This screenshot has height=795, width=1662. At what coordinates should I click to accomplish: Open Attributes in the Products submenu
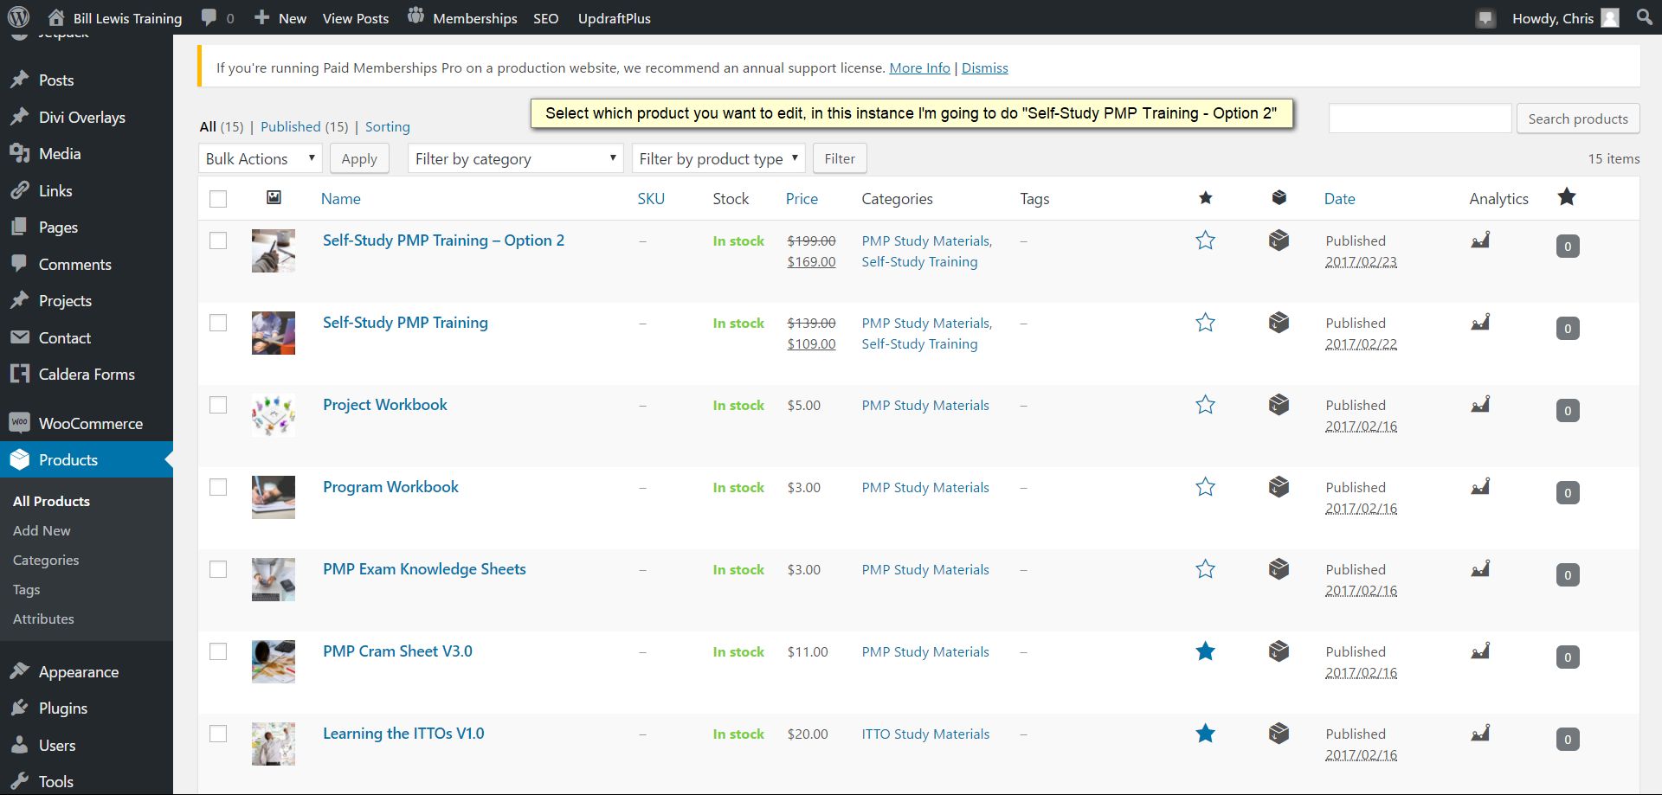tap(43, 619)
